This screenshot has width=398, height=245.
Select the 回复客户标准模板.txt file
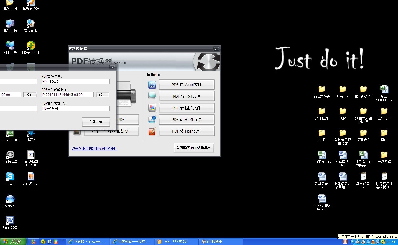pos(384,181)
